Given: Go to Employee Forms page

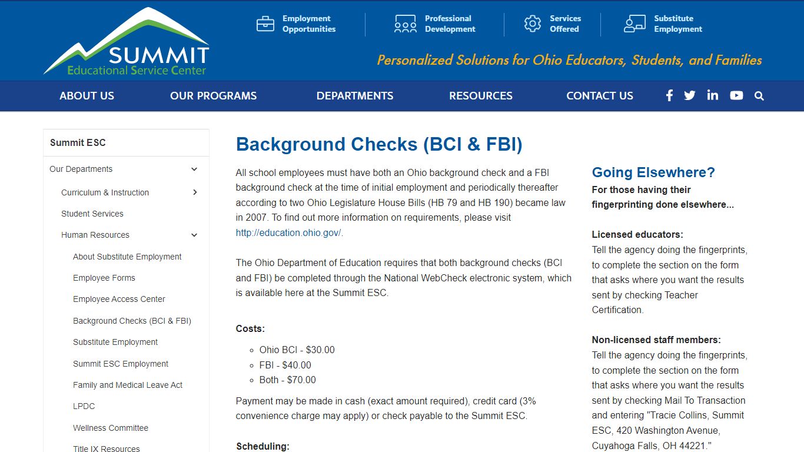Looking at the screenshot, I should coord(104,278).
